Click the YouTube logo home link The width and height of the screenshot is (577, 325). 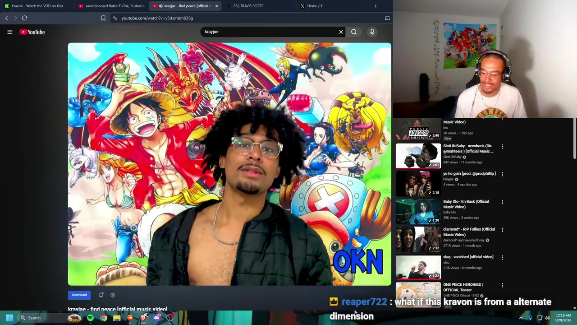pyautogui.click(x=32, y=32)
